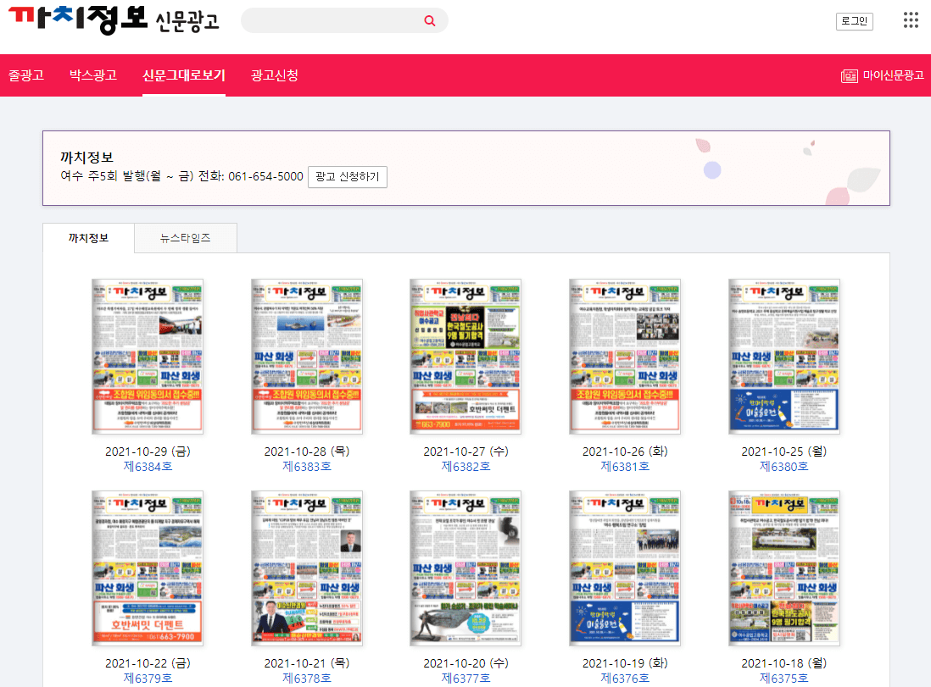Click the 마이신문광고 newspaper icon
The width and height of the screenshot is (931, 687).
tap(849, 76)
